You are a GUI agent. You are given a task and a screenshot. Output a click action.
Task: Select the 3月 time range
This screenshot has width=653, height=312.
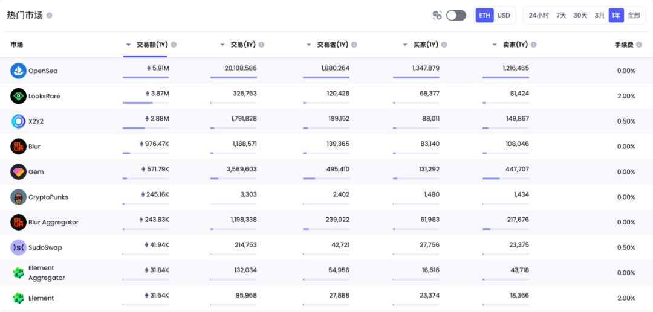tap(600, 15)
